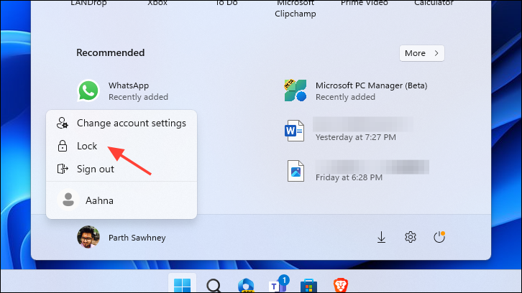The width and height of the screenshot is (522, 293).
Task: Choose Lock from the account menu
Action: 122,146
